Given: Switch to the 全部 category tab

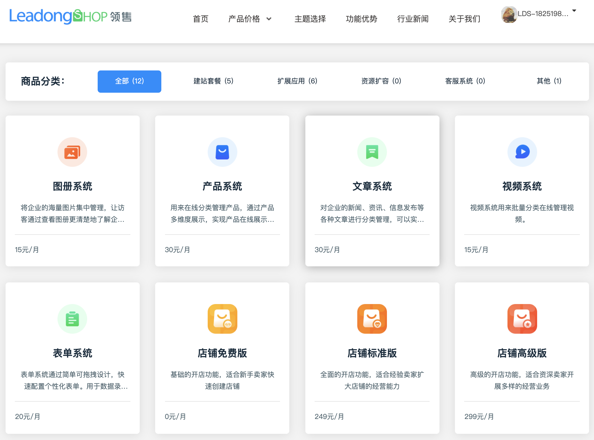Looking at the screenshot, I should (x=129, y=81).
